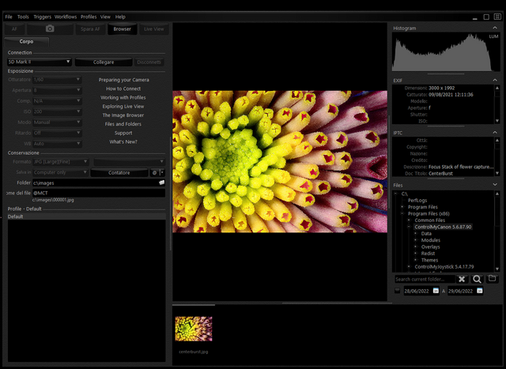Open the Help menu
The image size is (506, 369).
tap(120, 17)
